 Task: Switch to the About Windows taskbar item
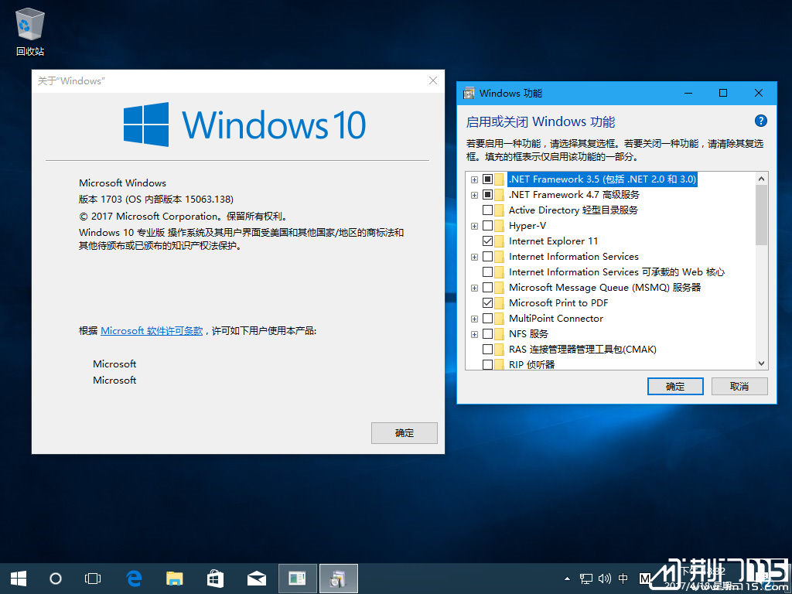click(x=298, y=579)
